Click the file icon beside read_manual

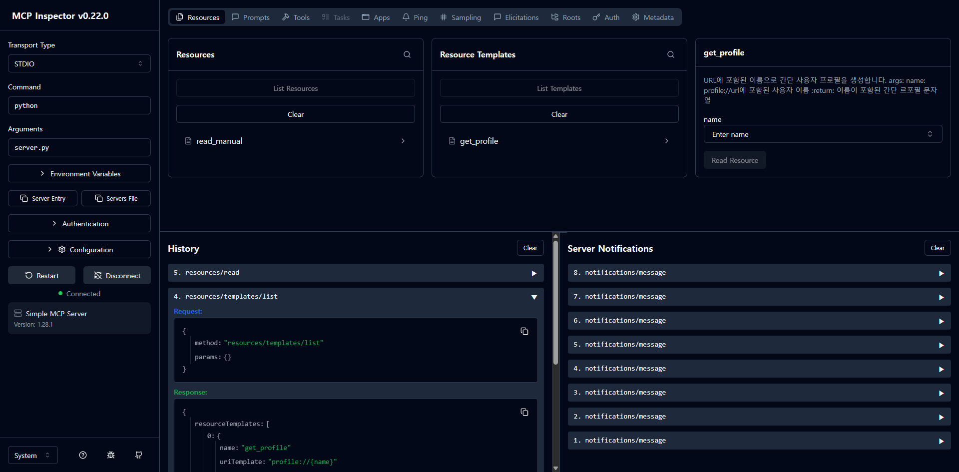pyautogui.click(x=188, y=141)
